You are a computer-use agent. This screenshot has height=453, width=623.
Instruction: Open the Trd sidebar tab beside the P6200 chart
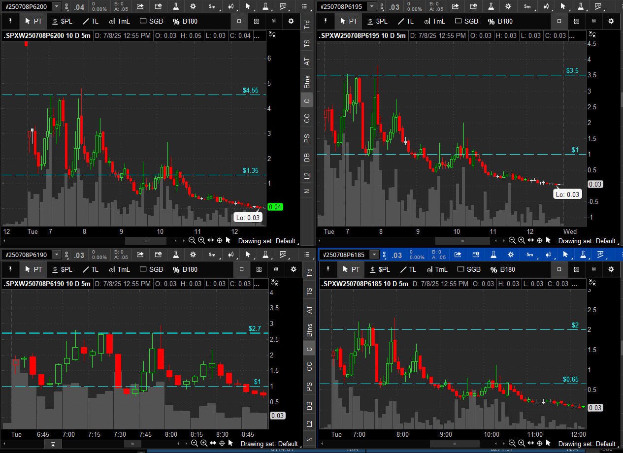307,25
